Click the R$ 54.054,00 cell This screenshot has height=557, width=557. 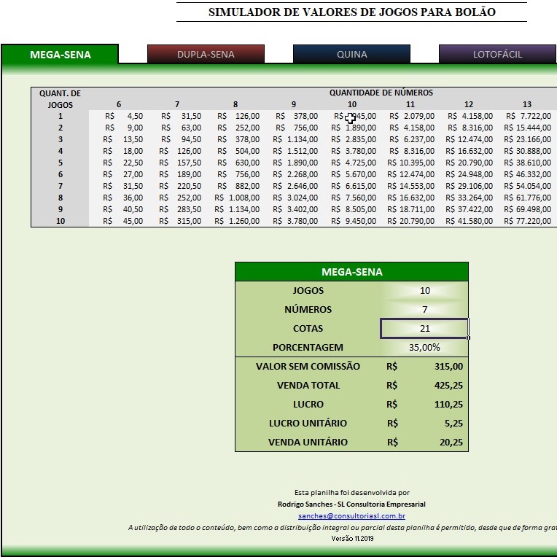[x=527, y=186]
